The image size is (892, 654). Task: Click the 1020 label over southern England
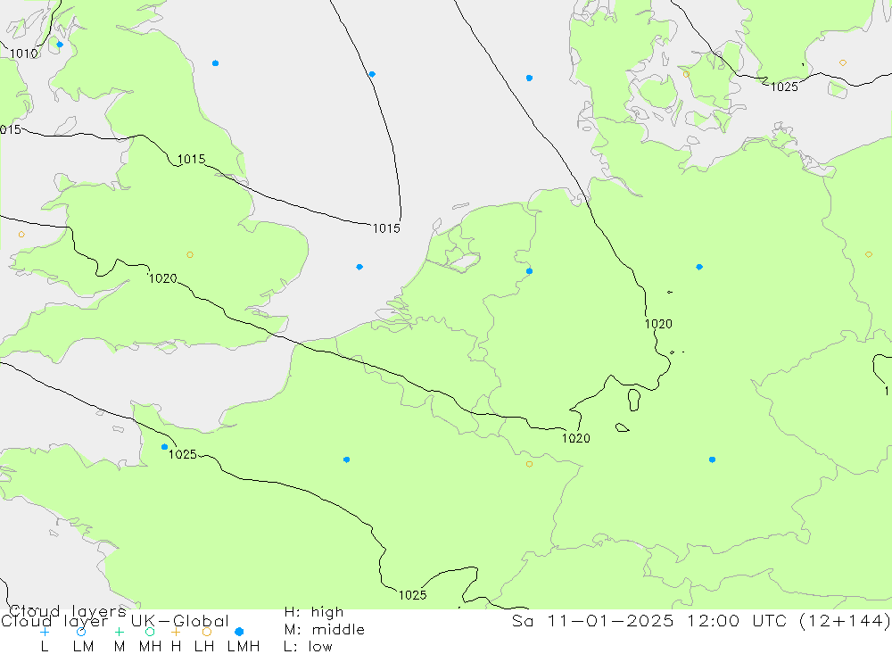click(x=162, y=278)
